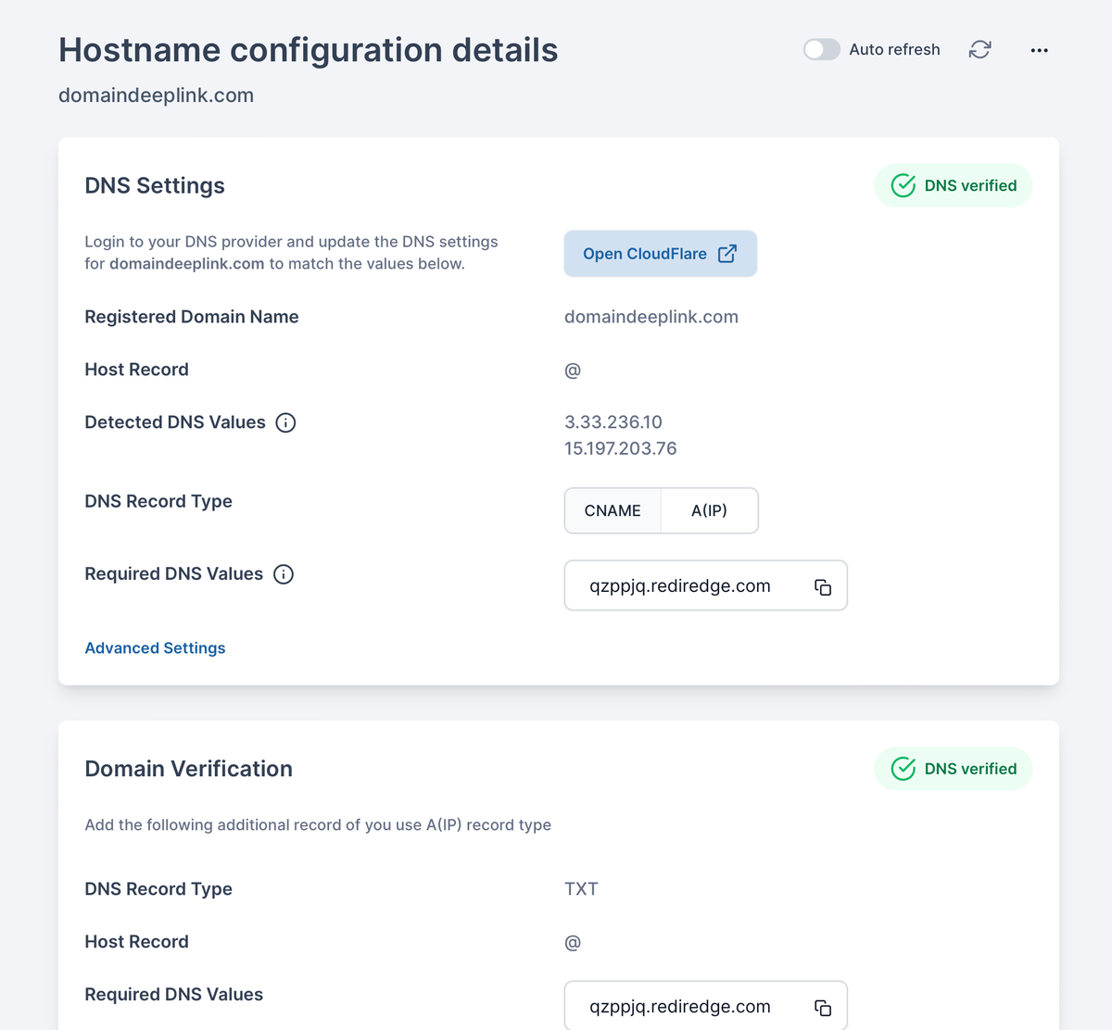Screen dimensions: 1112x1030
Task: Click the detected IP 3.33.236.10
Action: click(x=613, y=422)
